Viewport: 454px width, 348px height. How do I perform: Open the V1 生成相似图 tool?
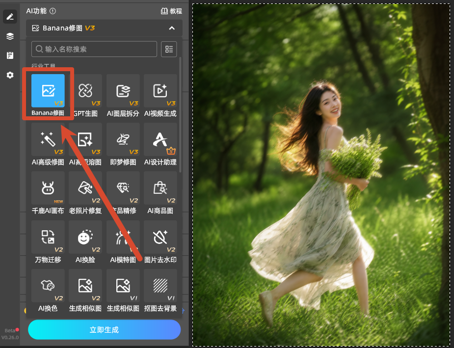(123, 286)
